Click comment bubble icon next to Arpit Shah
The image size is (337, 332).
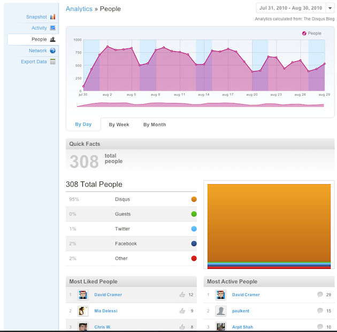[320, 327]
